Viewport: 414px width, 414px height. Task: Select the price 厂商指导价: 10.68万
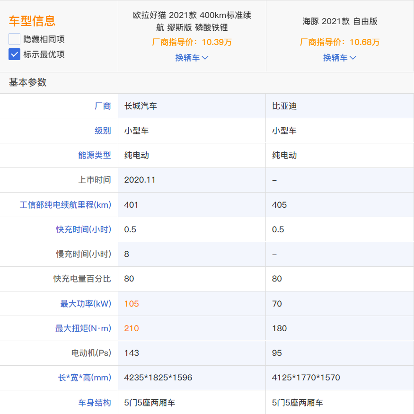(340, 42)
